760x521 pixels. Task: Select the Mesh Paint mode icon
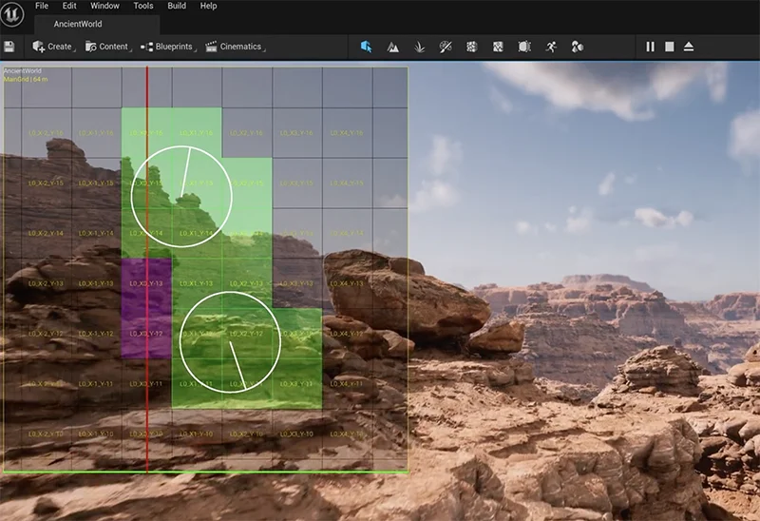[445, 47]
